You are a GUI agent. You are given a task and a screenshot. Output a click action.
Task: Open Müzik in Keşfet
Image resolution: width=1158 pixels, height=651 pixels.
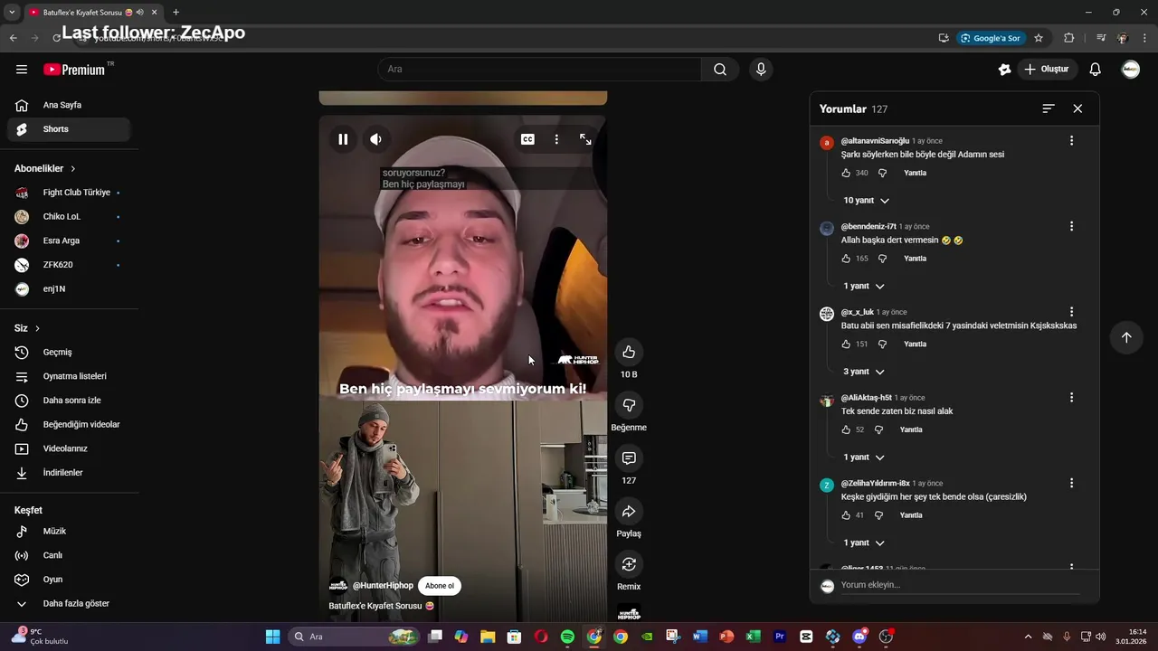pyautogui.click(x=69, y=532)
